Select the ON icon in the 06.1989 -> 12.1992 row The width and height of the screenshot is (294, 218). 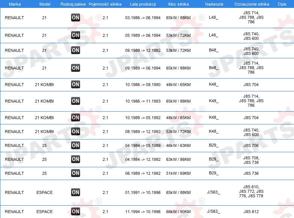tap(76, 173)
